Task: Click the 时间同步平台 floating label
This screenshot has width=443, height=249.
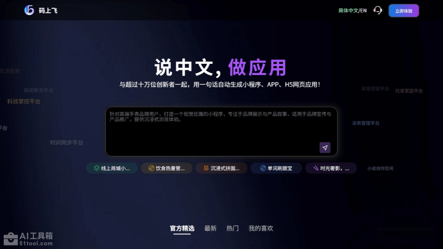Action: pyautogui.click(x=66, y=143)
